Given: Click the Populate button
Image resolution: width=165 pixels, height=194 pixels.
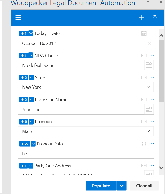Looking at the screenshot, I should 101,186.
